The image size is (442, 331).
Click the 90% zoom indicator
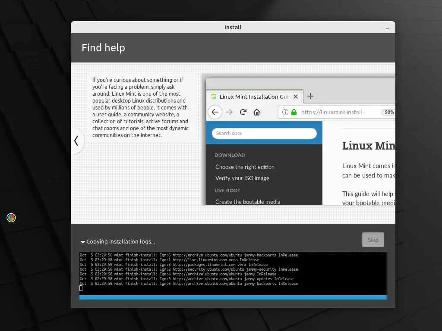pos(389,112)
